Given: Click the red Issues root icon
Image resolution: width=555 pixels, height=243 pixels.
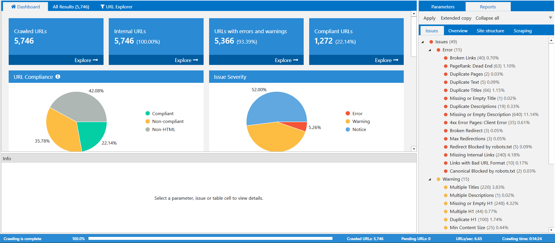Looking at the screenshot, I should click(x=431, y=42).
